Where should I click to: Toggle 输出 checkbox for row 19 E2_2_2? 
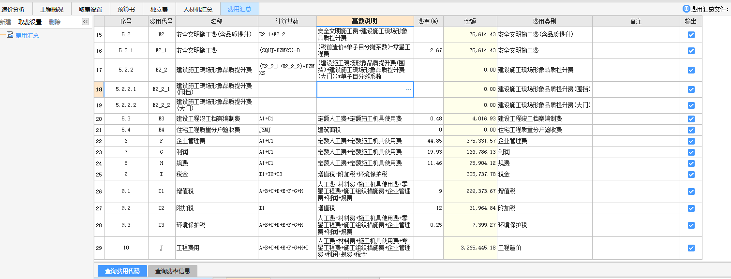tap(691, 105)
